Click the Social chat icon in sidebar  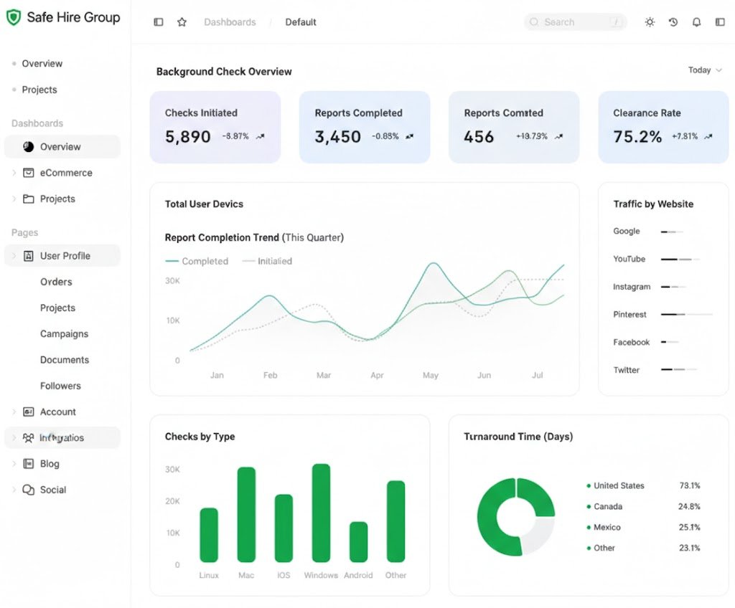[29, 490]
